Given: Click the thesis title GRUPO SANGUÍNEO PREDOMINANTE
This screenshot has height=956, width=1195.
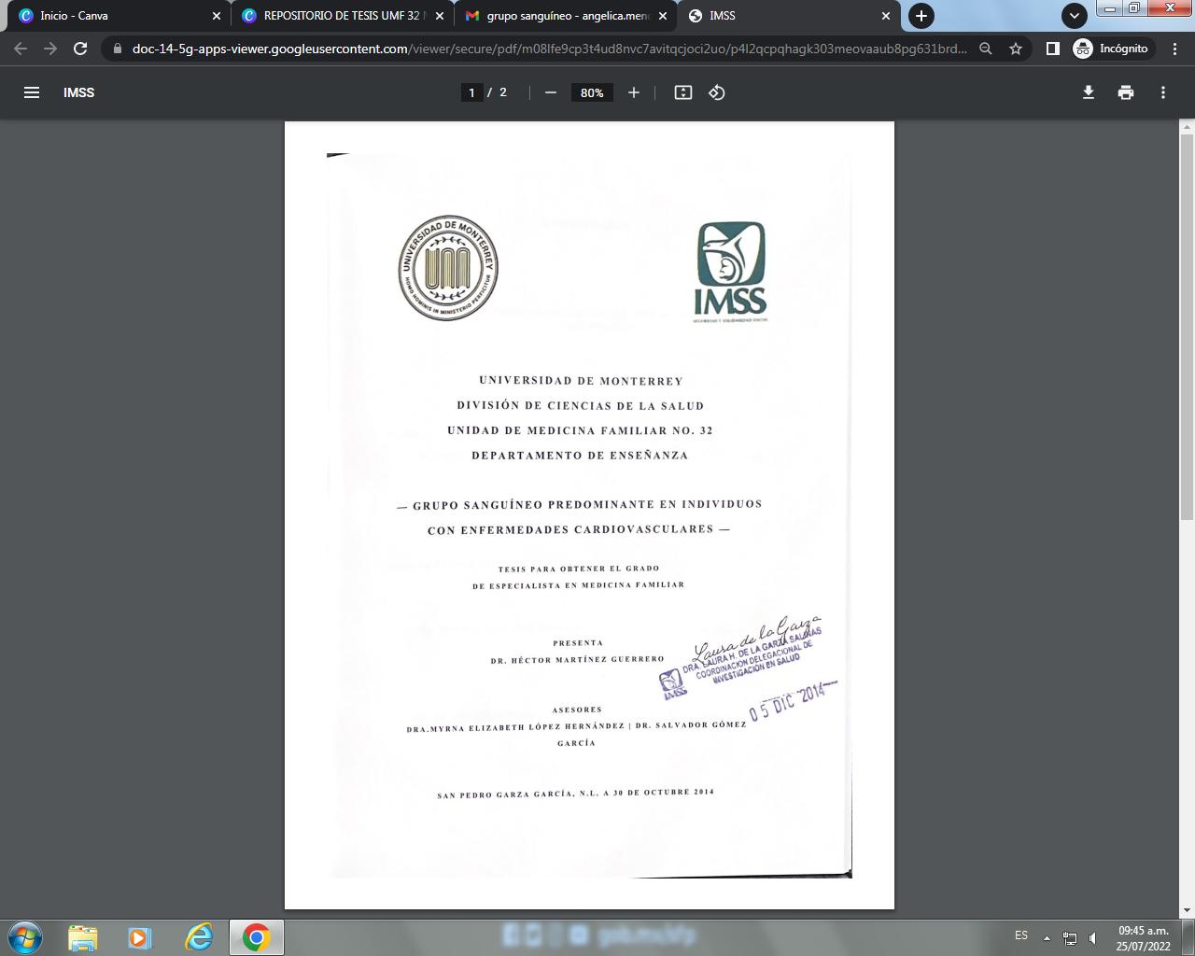Looking at the screenshot, I should (x=579, y=516).
